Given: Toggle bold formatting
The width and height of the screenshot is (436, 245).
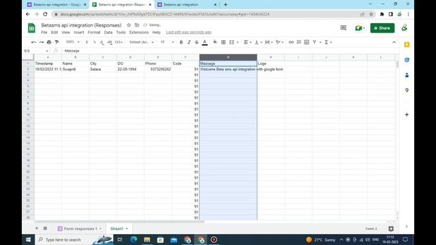Looking at the screenshot, I should coord(181,42).
